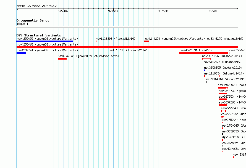Click the nsv4244254 red variant bar
The height and width of the screenshot is (168, 246).
tap(146, 41)
